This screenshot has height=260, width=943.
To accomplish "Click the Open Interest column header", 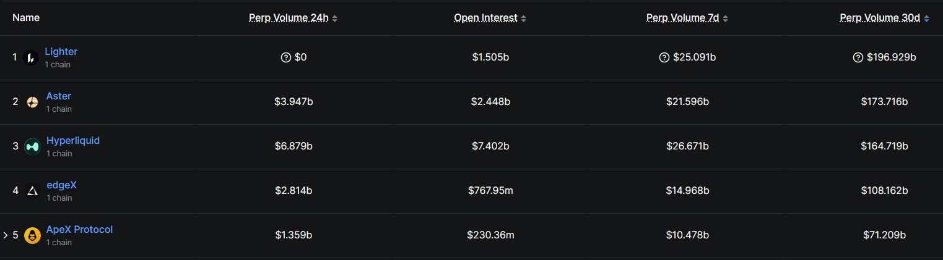I will click(485, 18).
